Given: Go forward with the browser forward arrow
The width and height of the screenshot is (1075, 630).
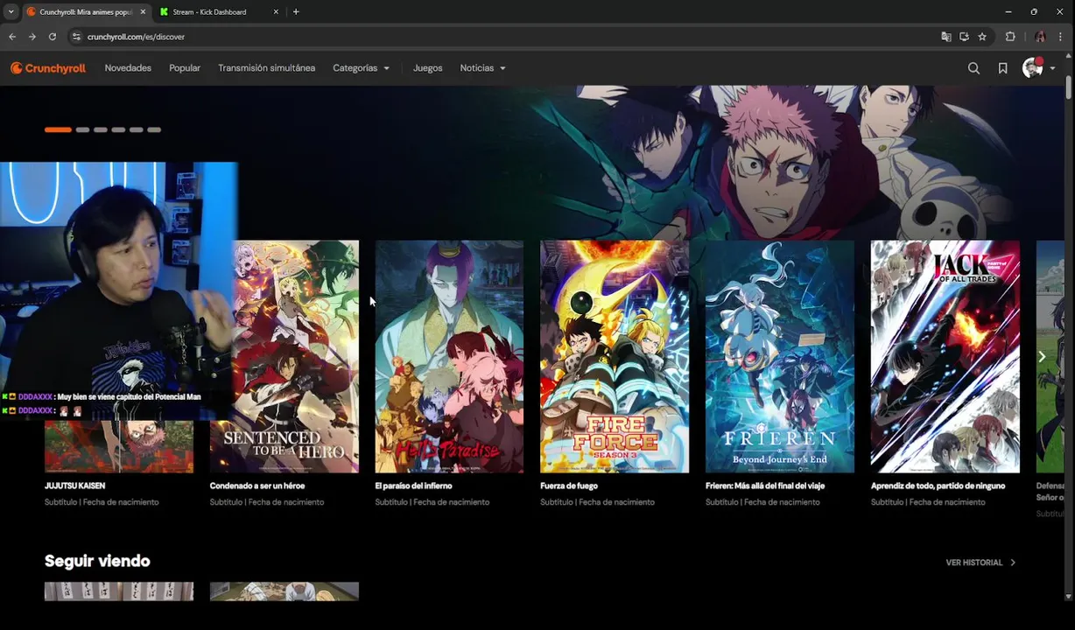Looking at the screenshot, I should (32, 37).
